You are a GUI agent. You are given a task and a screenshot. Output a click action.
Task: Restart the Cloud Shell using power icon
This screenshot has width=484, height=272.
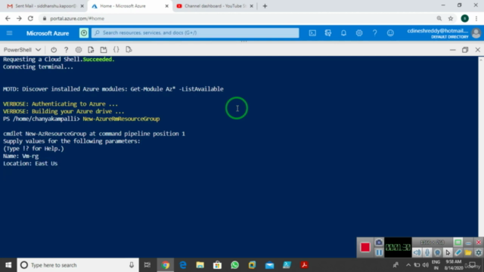point(54,50)
